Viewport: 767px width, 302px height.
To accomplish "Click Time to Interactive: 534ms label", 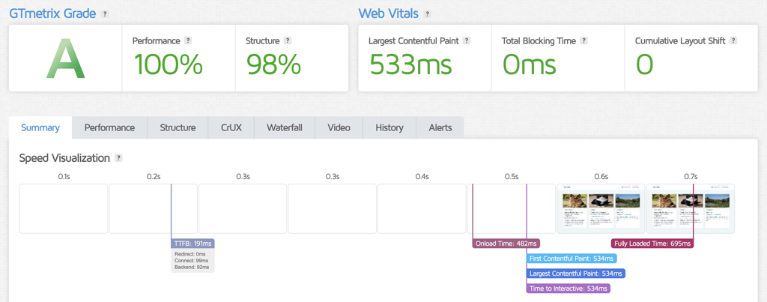I will coord(569,289).
